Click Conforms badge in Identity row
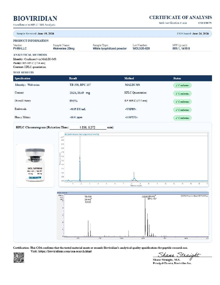The image size is (220, 285). tap(182, 85)
